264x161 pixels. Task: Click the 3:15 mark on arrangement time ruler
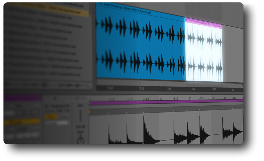point(193,89)
